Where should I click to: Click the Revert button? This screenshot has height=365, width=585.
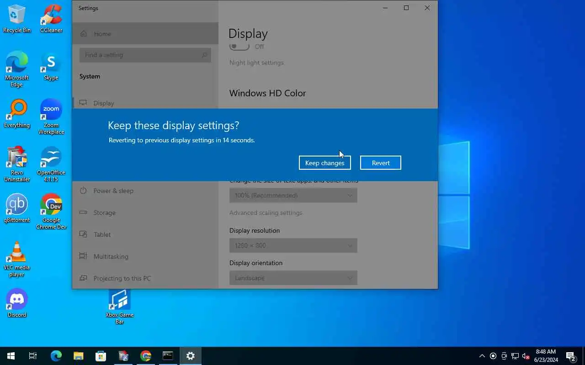380,163
